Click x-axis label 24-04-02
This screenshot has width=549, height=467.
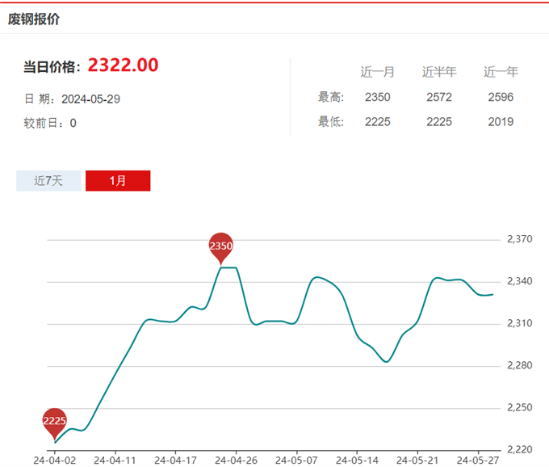(55, 461)
